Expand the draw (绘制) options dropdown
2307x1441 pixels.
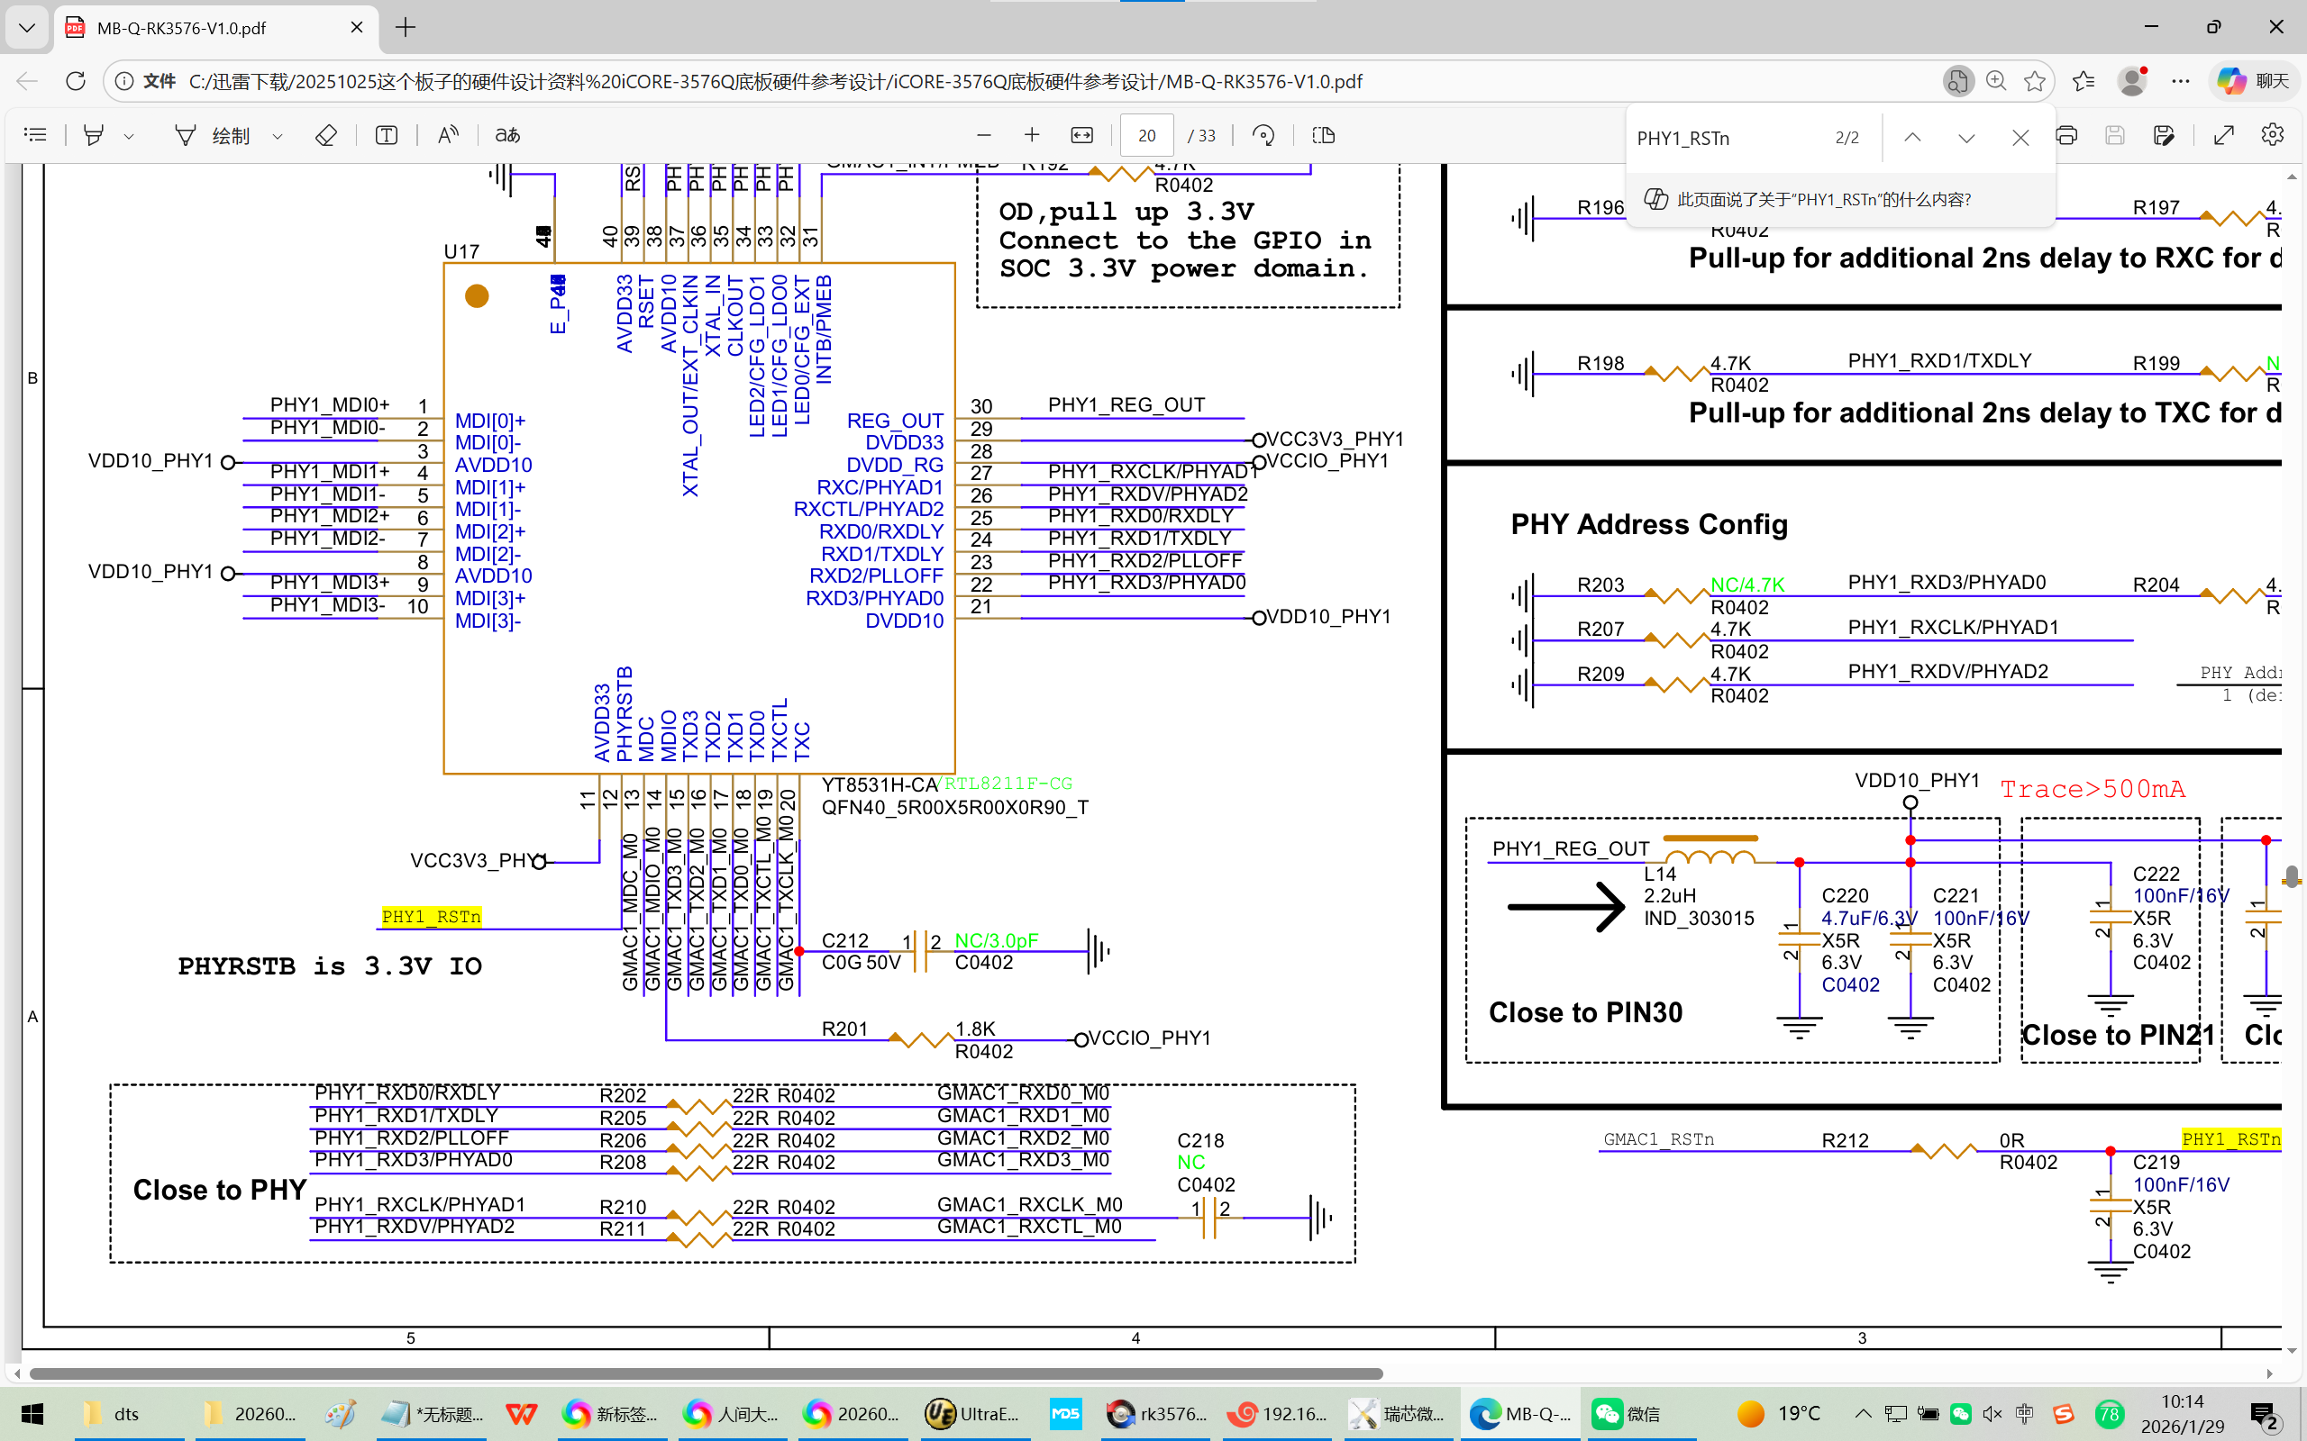tap(278, 136)
